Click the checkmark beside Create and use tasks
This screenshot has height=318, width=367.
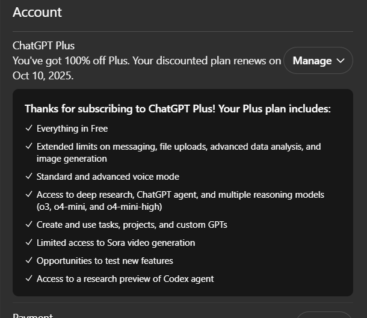coord(29,224)
